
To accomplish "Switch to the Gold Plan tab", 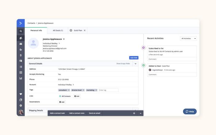I will tap(78, 31).
